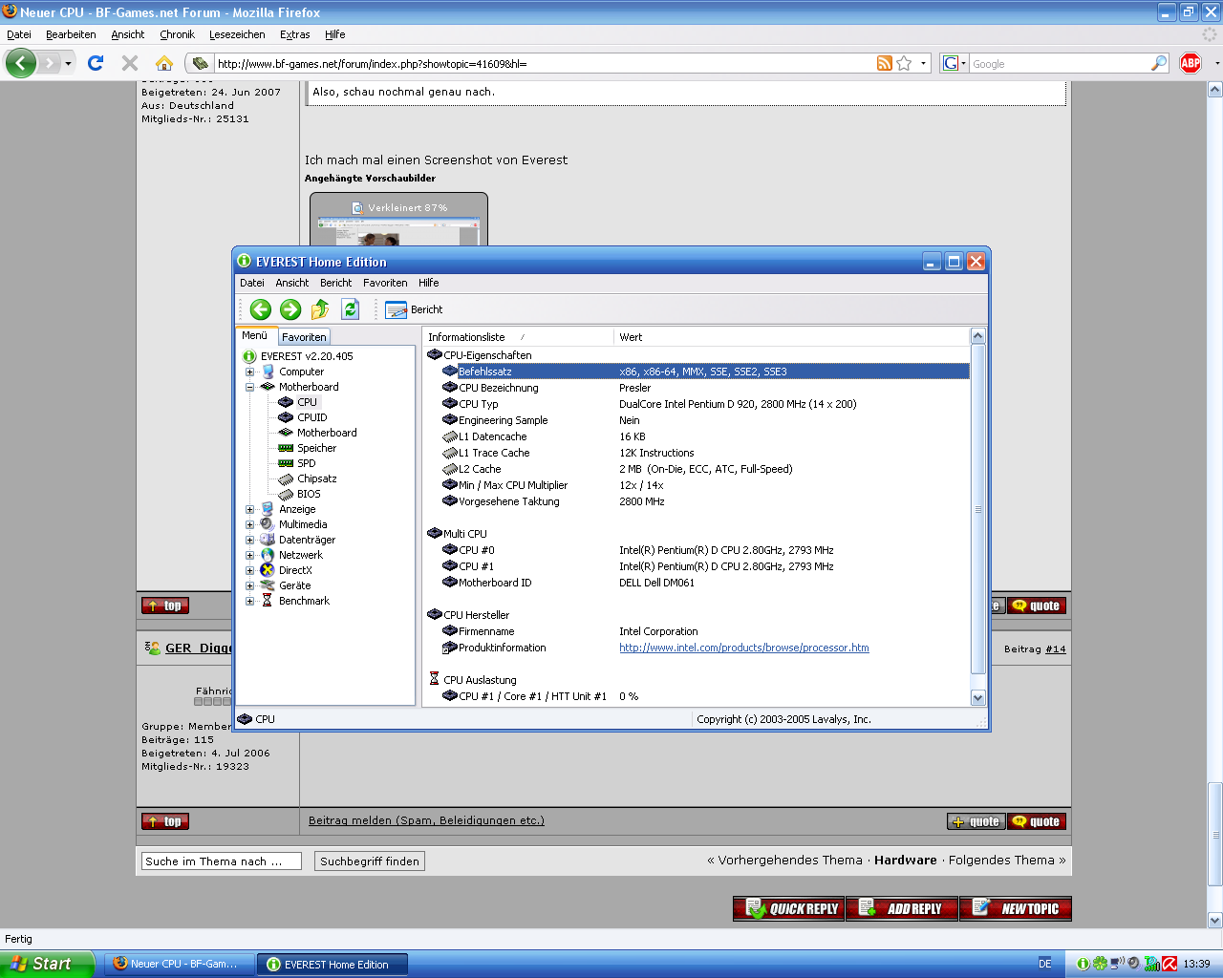Switch to EVEREST Home Edition taskbar button
The width and height of the screenshot is (1223, 978).
click(x=333, y=965)
